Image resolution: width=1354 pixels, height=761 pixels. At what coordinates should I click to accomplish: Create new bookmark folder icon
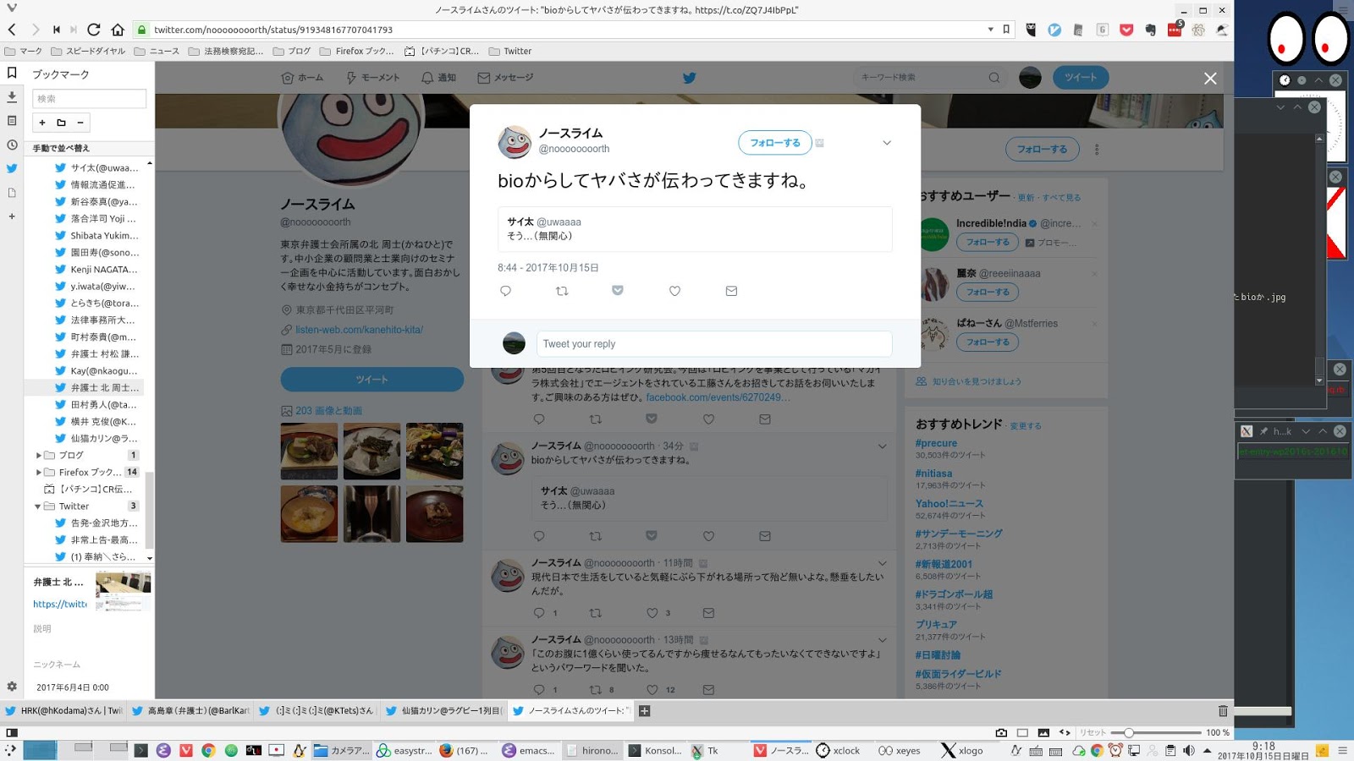pyautogui.click(x=61, y=123)
